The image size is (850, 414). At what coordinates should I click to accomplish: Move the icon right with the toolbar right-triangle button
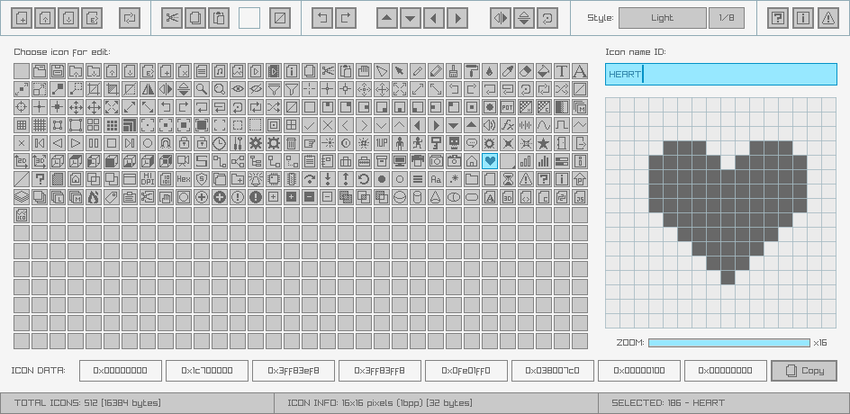point(457,18)
